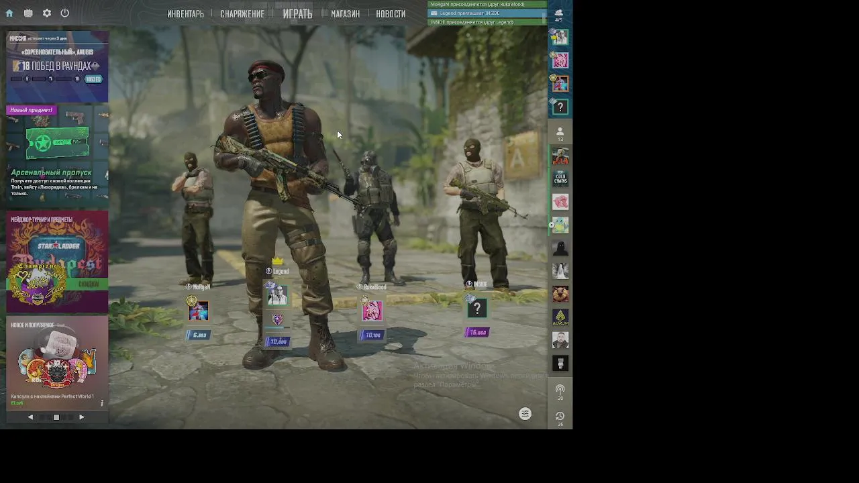Viewport: 859px width, 483px height.
Task: Open StarLadder Budapest major tournament banner
Action: 57,262
